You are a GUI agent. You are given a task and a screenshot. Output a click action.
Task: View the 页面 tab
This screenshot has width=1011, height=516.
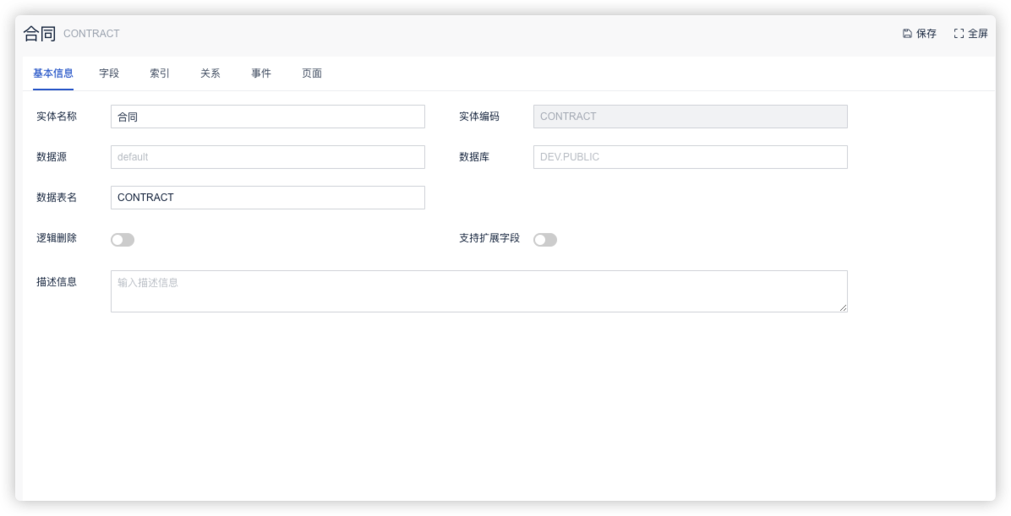(312, 73)
